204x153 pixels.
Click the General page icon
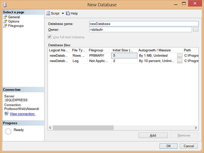[x=5, y=17]
